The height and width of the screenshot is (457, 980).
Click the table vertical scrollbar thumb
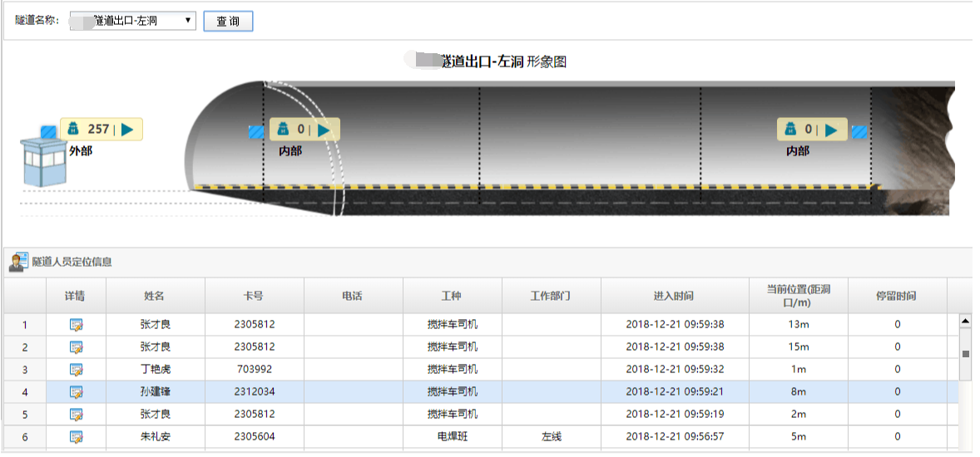click(965, 353)
